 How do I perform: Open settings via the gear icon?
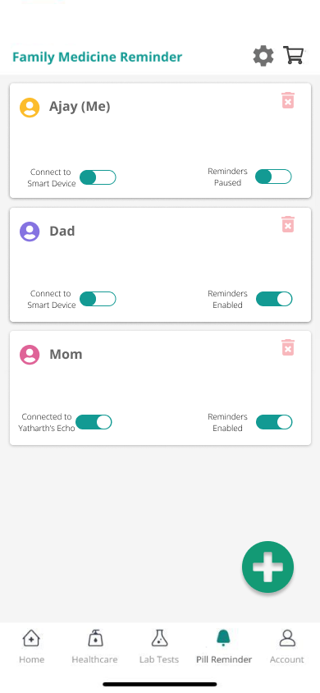pos(263,56)
